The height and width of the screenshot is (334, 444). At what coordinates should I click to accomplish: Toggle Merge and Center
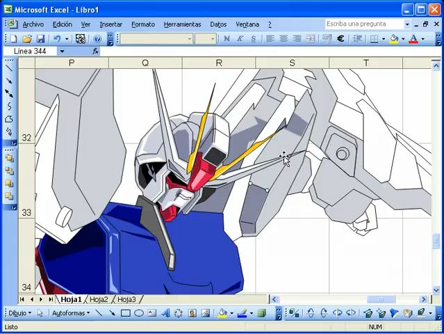point(311,38)
